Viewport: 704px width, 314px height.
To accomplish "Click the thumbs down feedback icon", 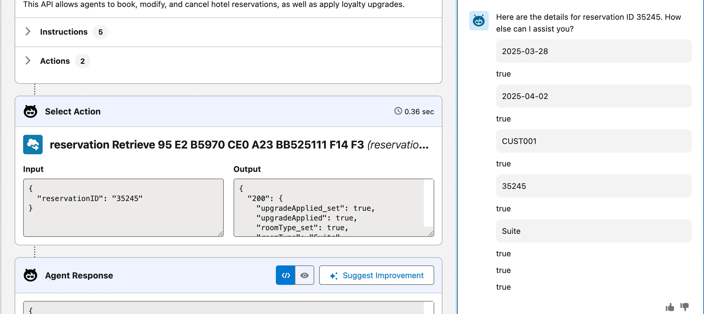I will coord(684,306).
